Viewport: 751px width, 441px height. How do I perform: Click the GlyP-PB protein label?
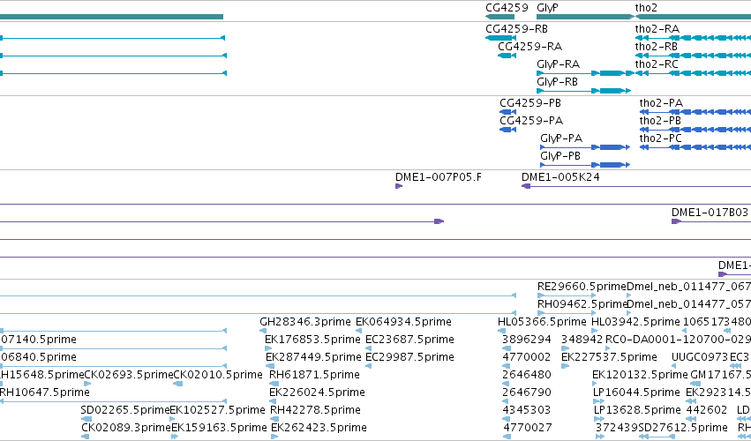560,156
